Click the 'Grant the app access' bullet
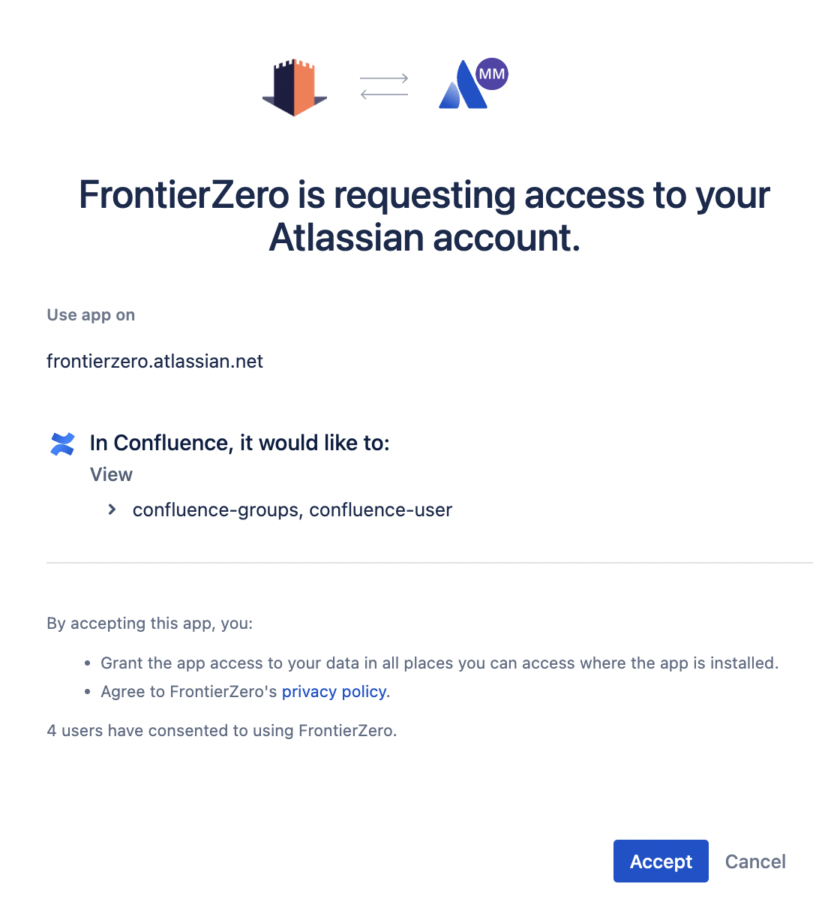The width and height of the screenshot is (825, 917). coord(439,663)
